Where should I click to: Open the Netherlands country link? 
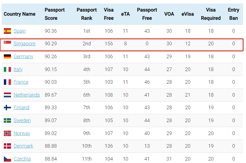(x=27, y=95)
